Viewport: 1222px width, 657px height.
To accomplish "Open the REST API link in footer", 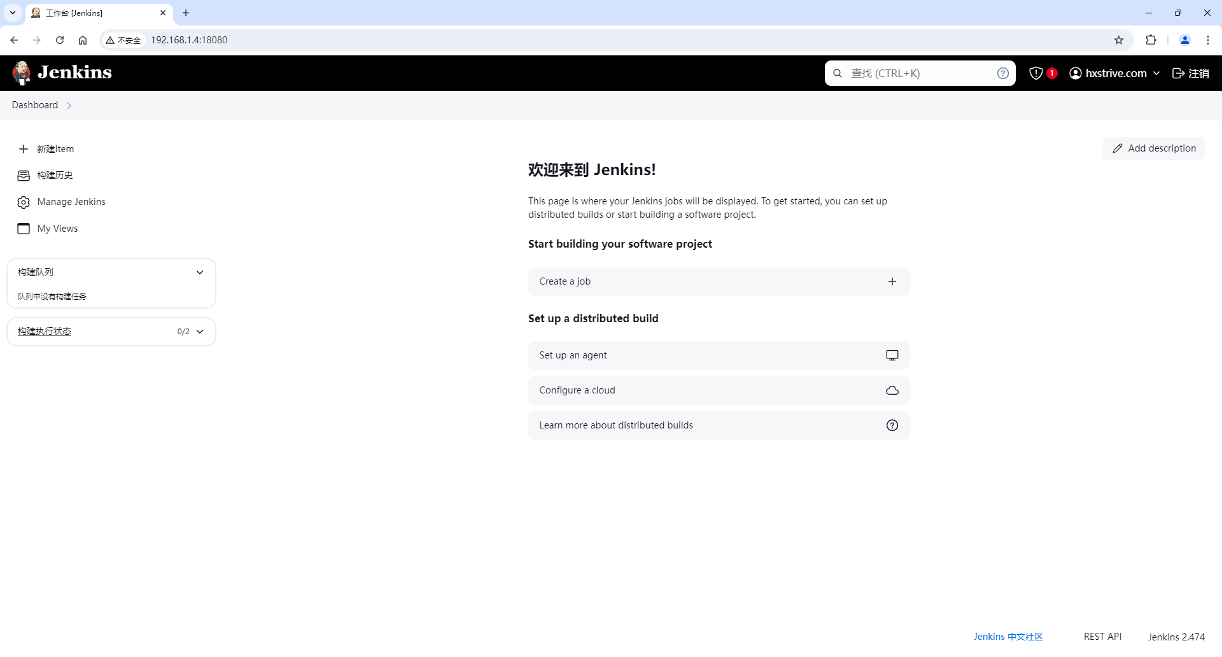I will 1102,637.
